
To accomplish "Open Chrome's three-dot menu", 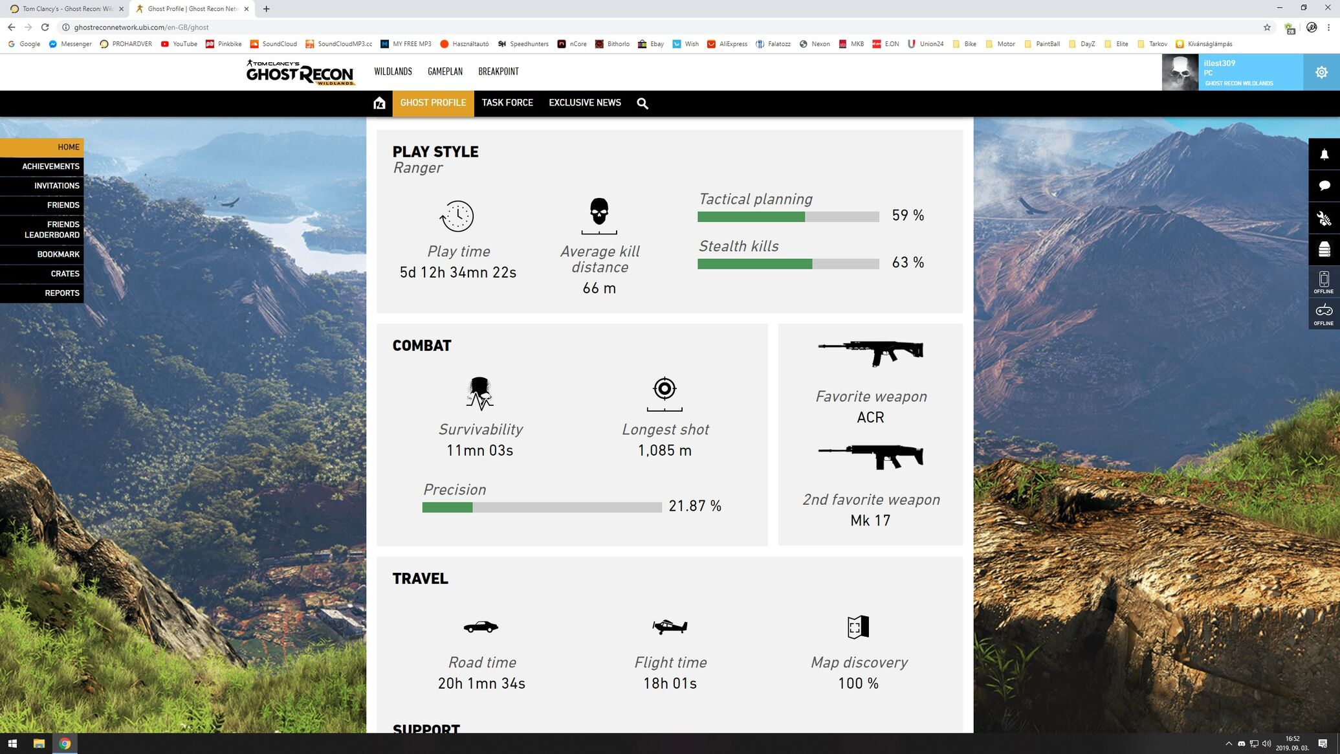I will pos(1328,27).
